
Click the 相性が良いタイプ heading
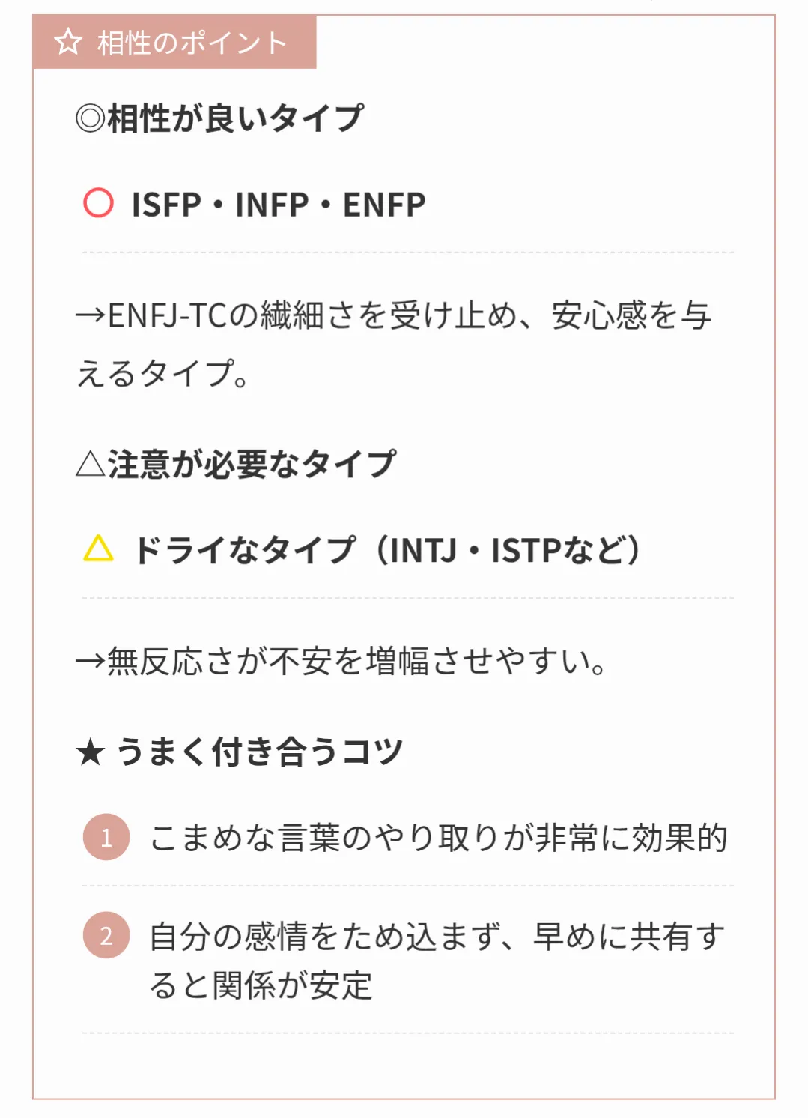[x=236, y=118]
